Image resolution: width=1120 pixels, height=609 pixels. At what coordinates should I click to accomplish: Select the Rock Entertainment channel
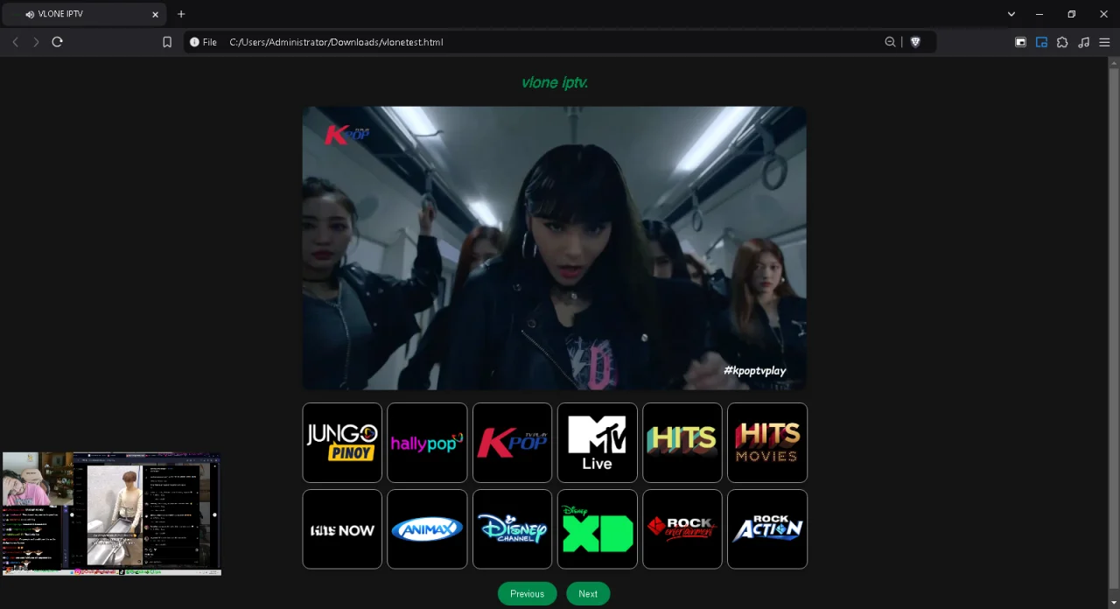point(682,529)
